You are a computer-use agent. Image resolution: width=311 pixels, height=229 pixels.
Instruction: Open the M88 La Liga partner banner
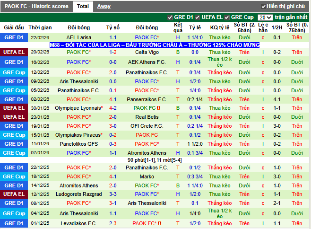[155, 45]
